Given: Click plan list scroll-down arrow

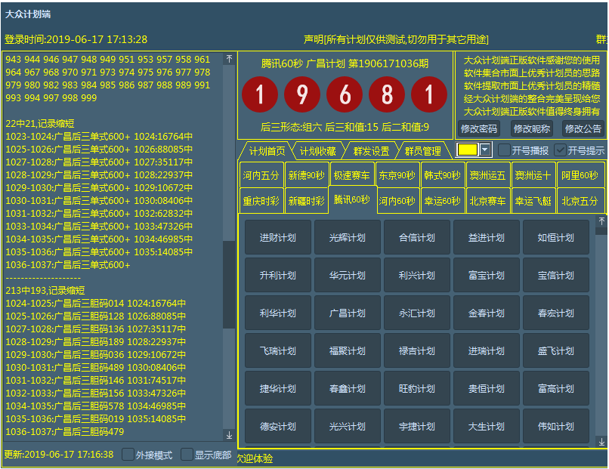Looking at the screenshot, I should click(601, 441).
